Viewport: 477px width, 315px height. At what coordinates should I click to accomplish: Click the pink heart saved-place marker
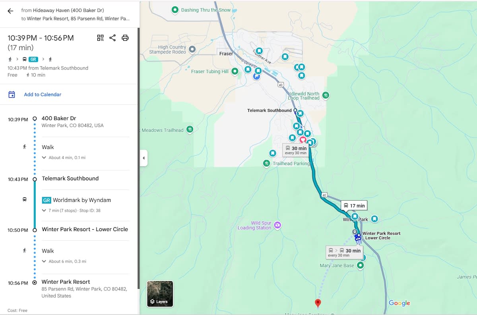coord(302,139)
